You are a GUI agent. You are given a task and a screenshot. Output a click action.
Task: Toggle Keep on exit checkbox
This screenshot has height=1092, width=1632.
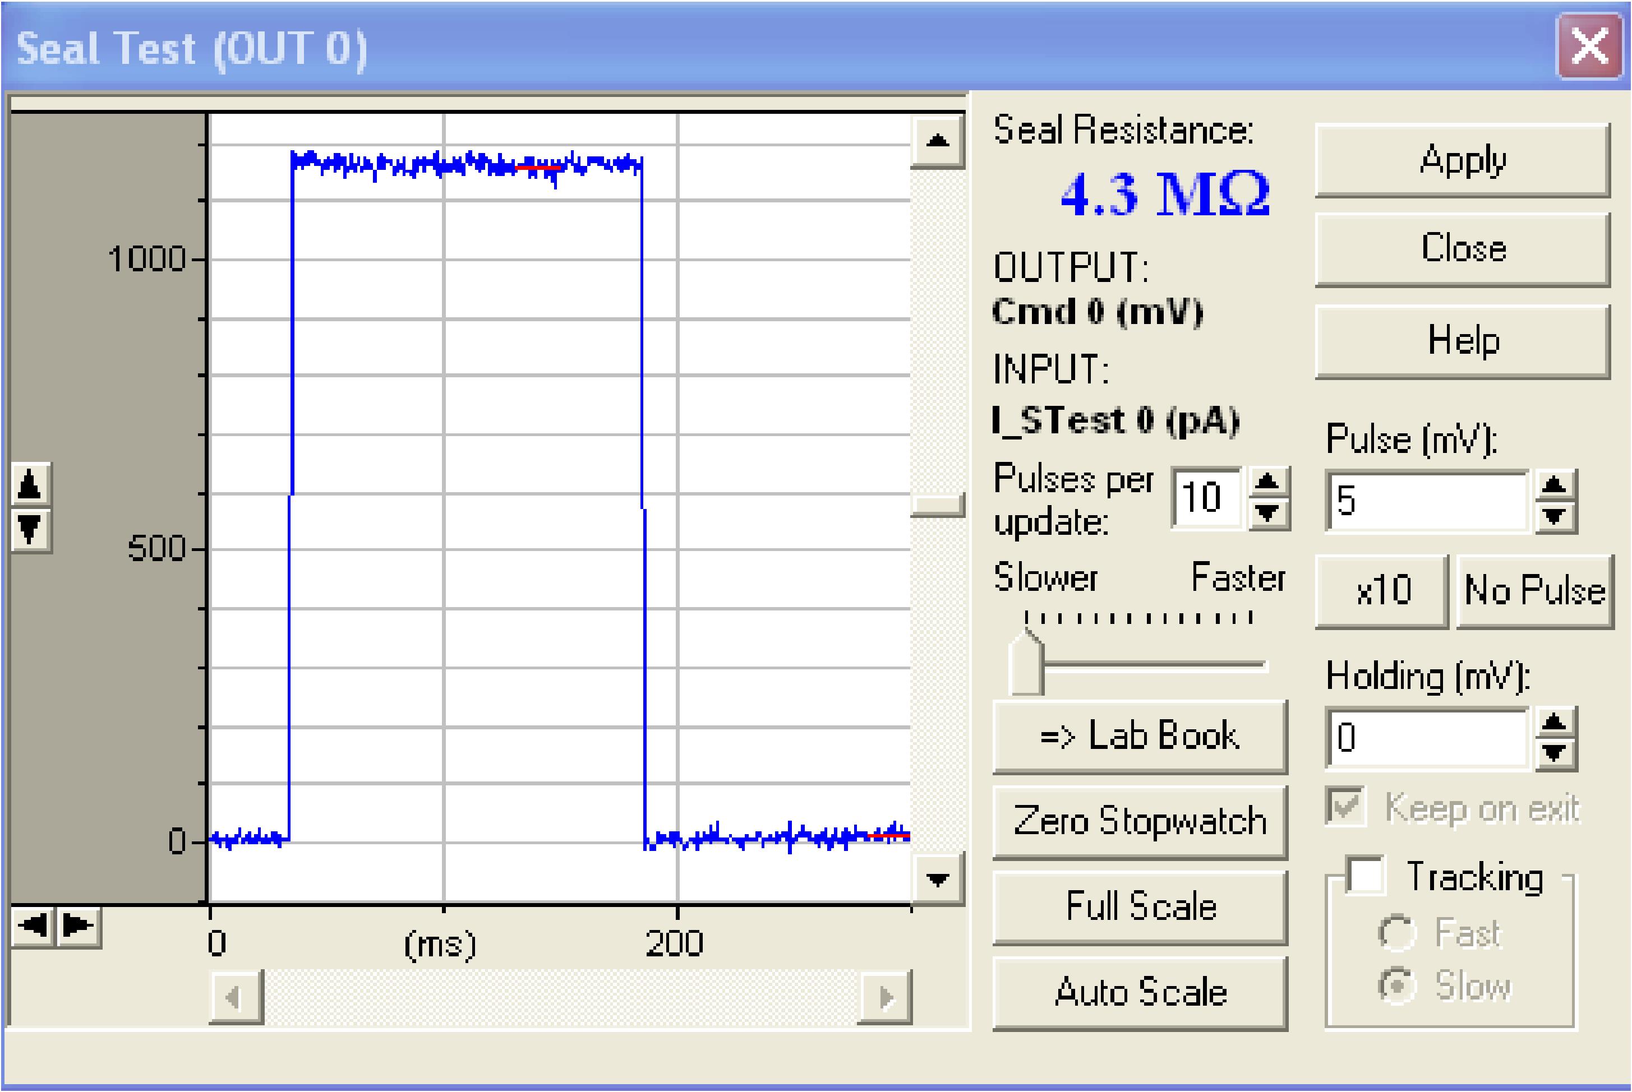(x=1345, y=808)
